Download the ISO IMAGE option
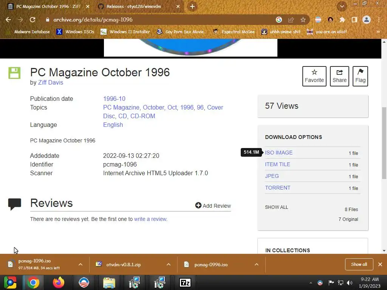This screenshot has width=387, height=290. click(x=279, y=153)
